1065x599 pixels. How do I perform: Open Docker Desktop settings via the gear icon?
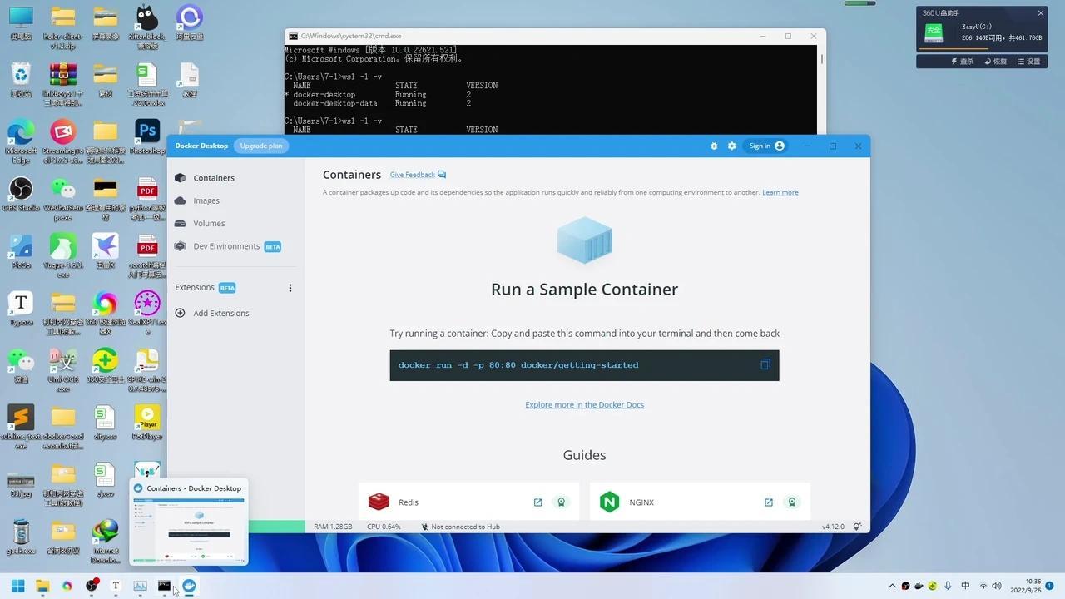coord(731,146)
